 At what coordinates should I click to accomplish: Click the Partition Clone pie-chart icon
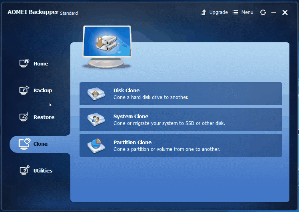[x=96, y=145]
